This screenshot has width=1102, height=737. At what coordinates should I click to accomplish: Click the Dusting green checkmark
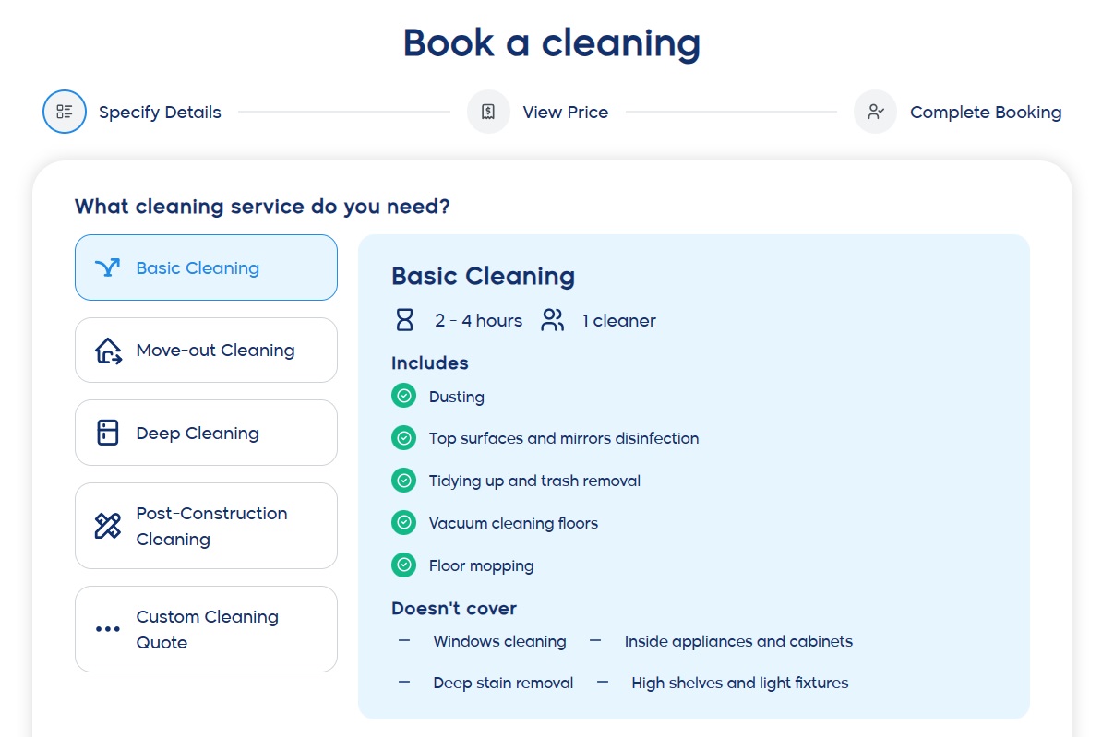point(403,396)
